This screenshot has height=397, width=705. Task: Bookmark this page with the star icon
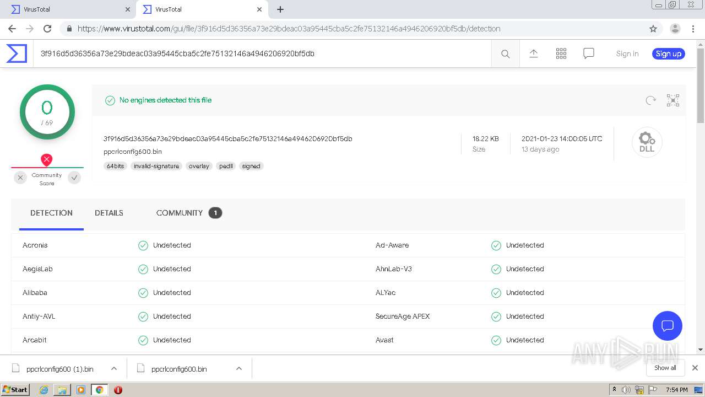(653, 29)
